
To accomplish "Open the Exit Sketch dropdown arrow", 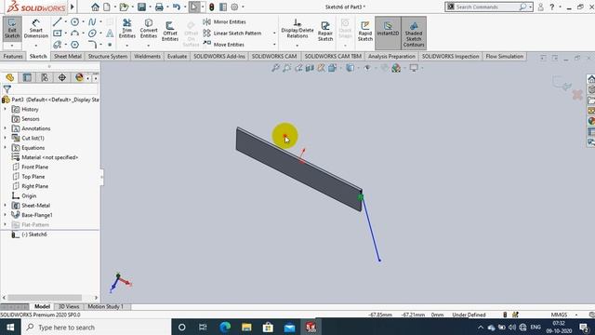I will click(12, 46).
